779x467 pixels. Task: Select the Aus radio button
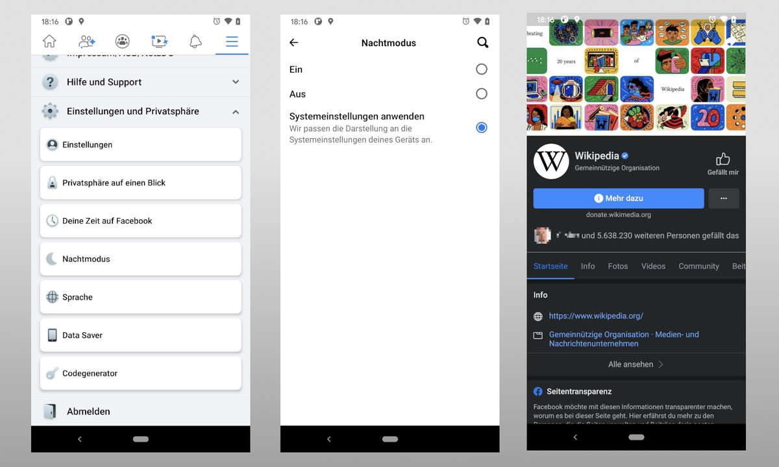click(x=481, y=94)
